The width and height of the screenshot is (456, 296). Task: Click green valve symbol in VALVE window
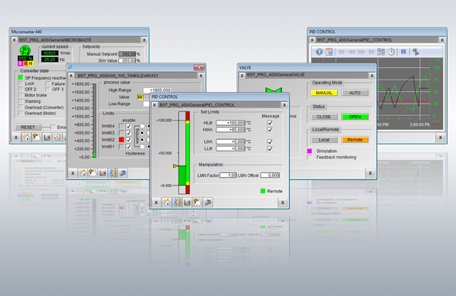click(x=274, y=90)
